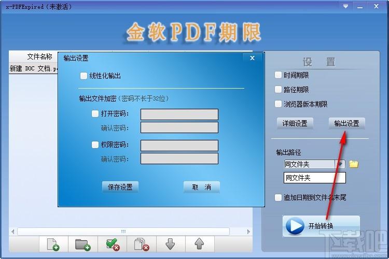Click confirm field below 权限密码

pos(179,159)
